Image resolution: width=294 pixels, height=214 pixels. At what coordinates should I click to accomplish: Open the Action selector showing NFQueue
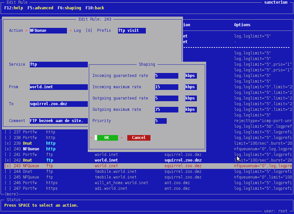pos(48,31)
